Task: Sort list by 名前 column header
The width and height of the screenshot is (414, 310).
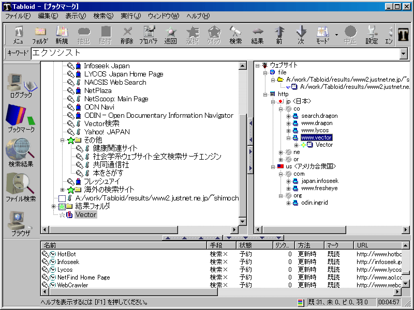Action: tap(124, 245)
